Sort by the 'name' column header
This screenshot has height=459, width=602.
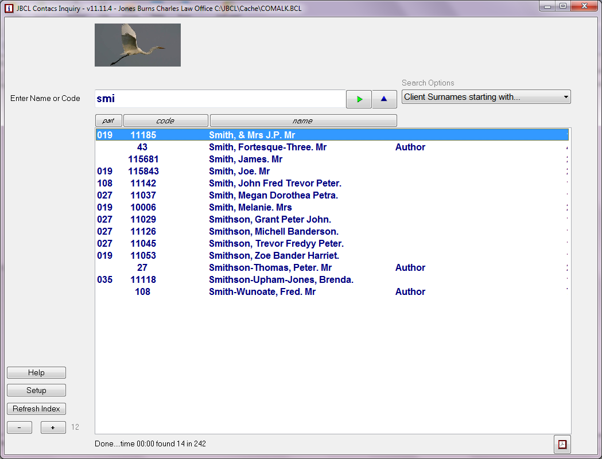point(303,120)
